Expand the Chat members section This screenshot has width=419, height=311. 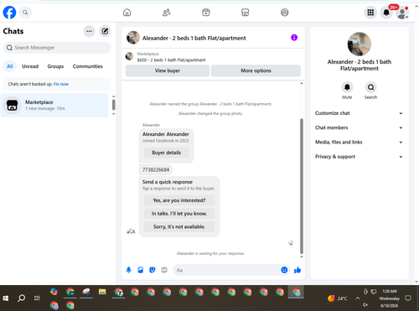coord(359,127)
